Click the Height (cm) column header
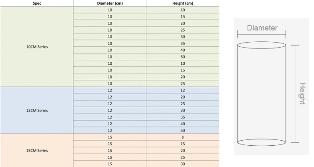The image size is (314, 167). (x=183, y=3)
